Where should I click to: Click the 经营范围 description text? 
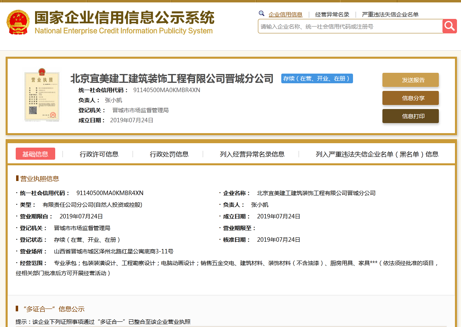point(228,268)
